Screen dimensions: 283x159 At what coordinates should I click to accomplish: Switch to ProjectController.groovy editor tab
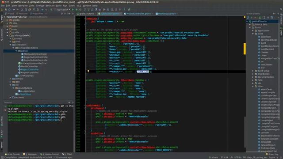[138, 14]
